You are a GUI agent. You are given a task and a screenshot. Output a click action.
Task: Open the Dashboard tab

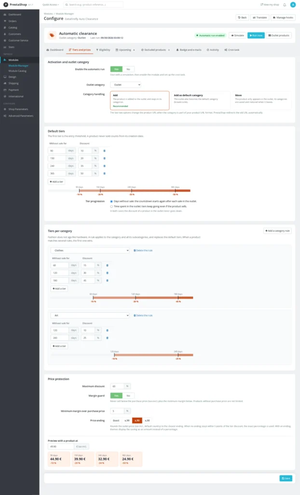55,50
